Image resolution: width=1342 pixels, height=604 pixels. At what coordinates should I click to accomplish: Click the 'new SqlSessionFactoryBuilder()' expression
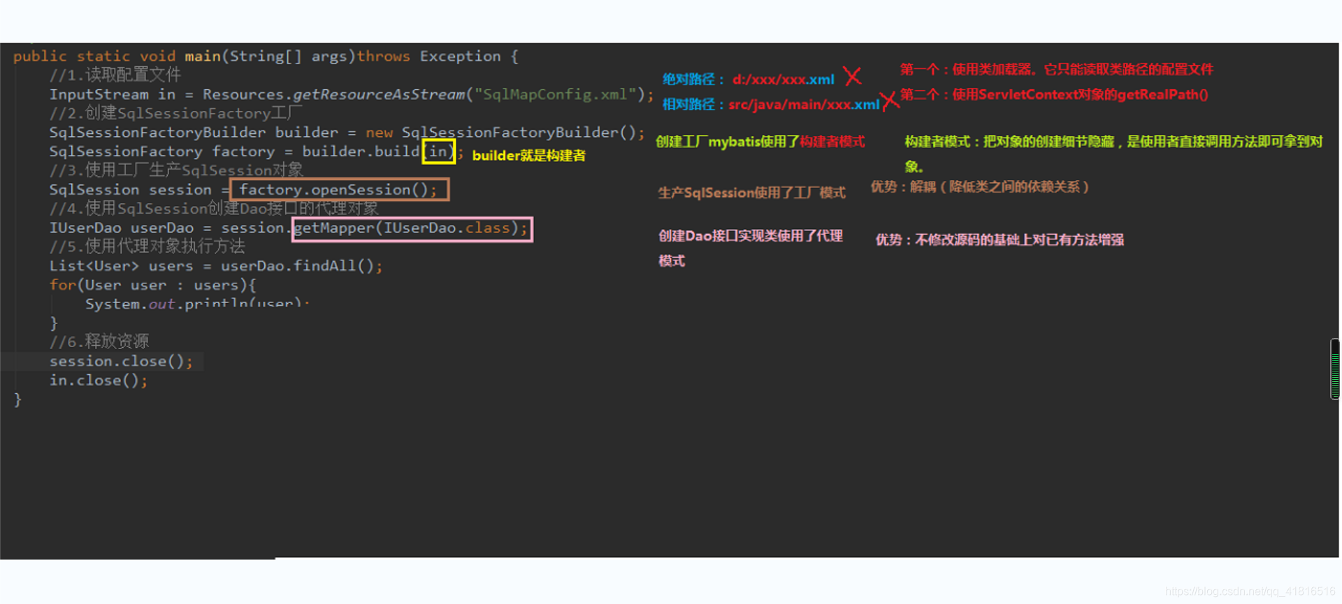pyautogui.click(x=500, y=132)
